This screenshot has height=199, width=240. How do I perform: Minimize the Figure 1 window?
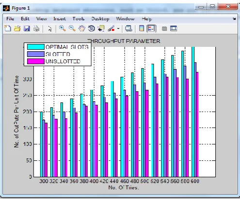tap(201, 7)
